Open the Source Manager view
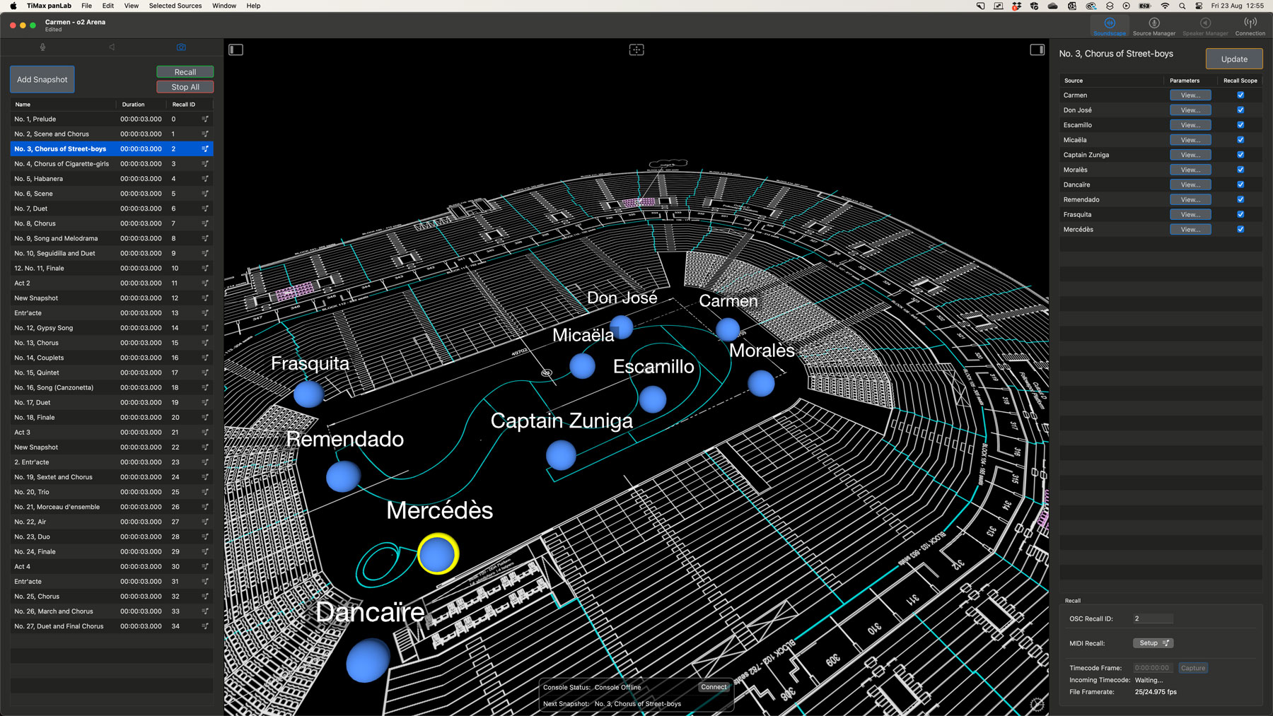1273x716 pixels. pyautogui.click(x=1153, y=26)
